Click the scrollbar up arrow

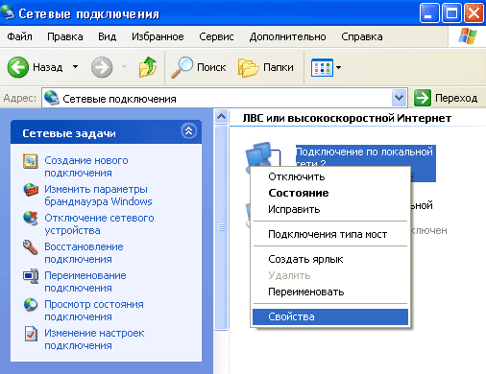(221, 117)
